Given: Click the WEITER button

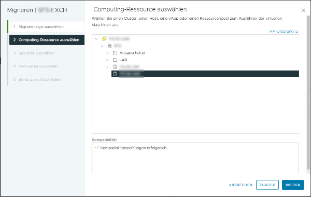Looking at the screenshot, I should [293, 185].
